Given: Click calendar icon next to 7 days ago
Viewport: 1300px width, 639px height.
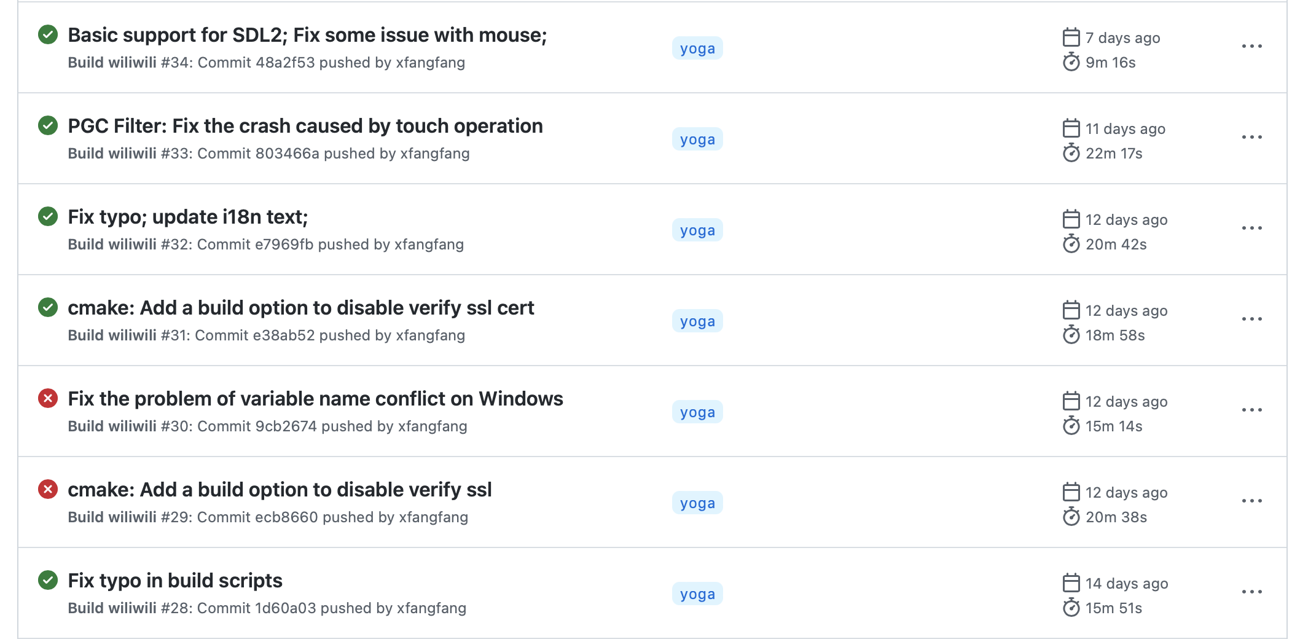Looking at the screenshot, I should tap(1071, 37).
